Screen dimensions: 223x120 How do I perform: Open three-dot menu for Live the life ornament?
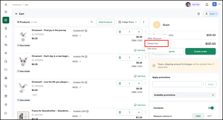pos(145,83)
